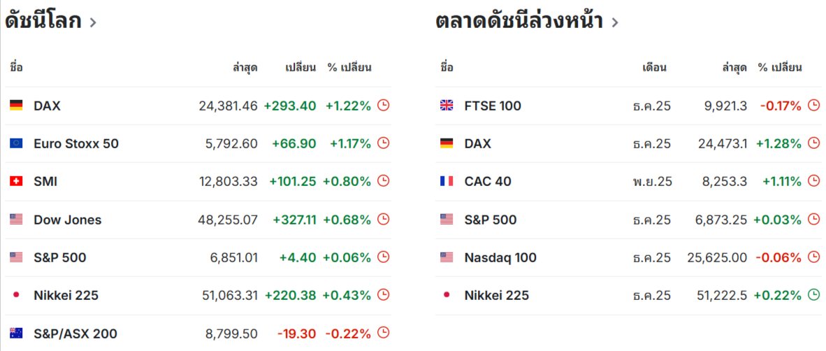Viewport: 826px width, 351px height.
Task: Click the EU flag icon beside Euro Stoxx 50
Action: pos(16,144)
